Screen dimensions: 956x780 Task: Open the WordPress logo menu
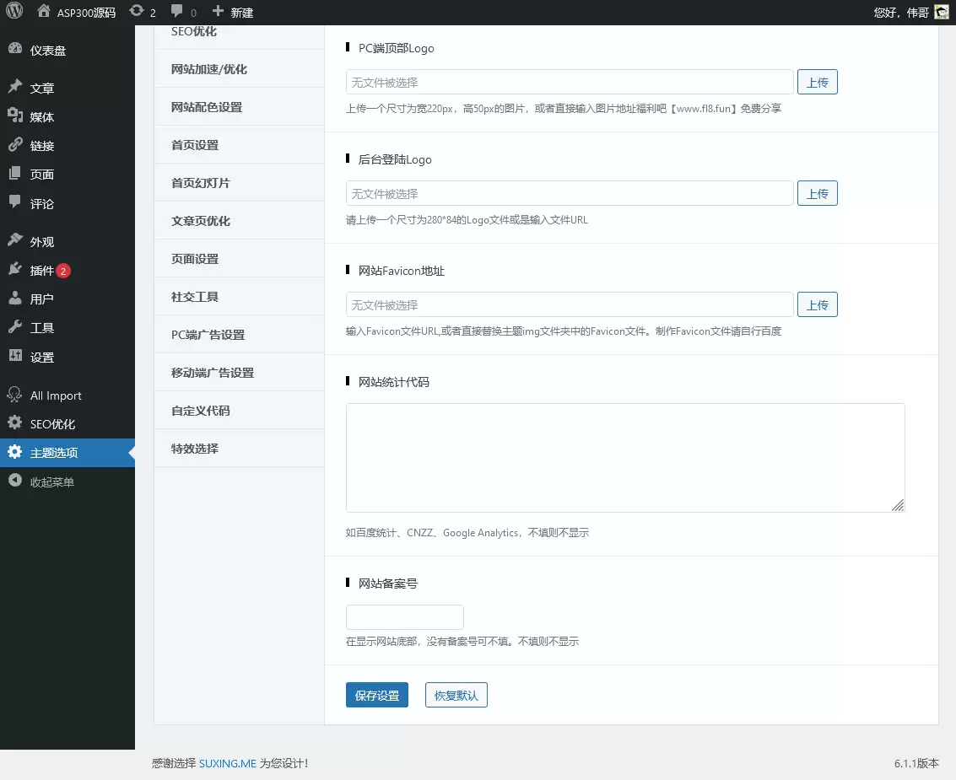[14, 11]
